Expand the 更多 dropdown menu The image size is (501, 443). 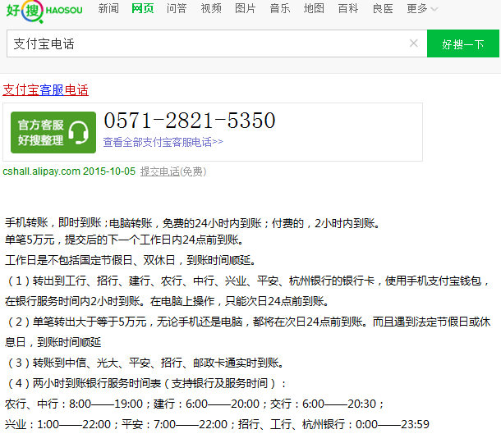(422, 8)
